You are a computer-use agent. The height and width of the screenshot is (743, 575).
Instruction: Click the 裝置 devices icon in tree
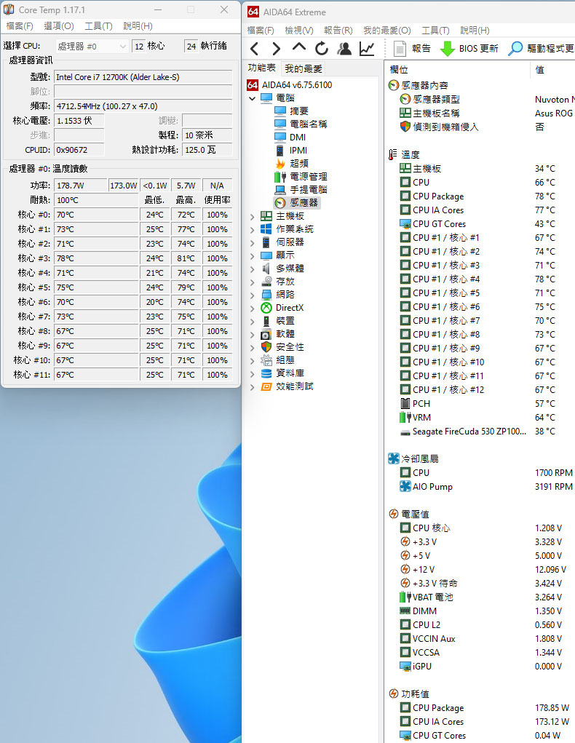point(266,321)
